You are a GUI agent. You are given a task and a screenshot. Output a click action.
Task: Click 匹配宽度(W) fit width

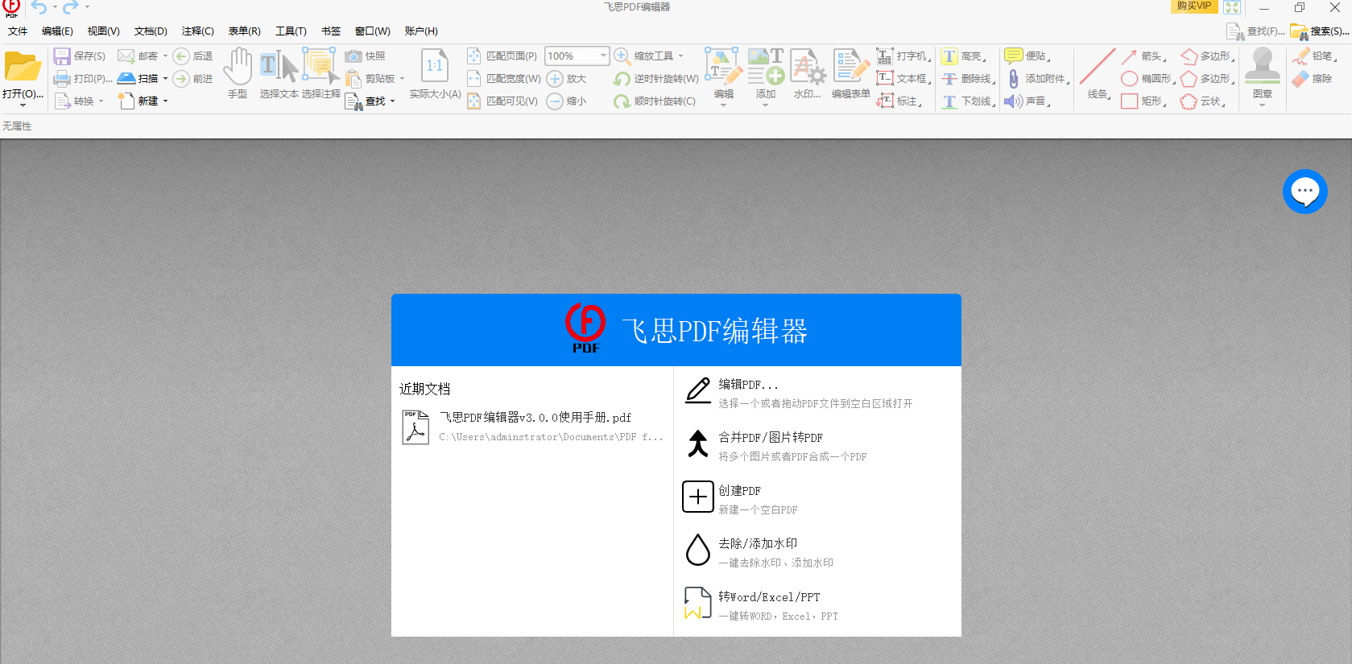(503, 79)
